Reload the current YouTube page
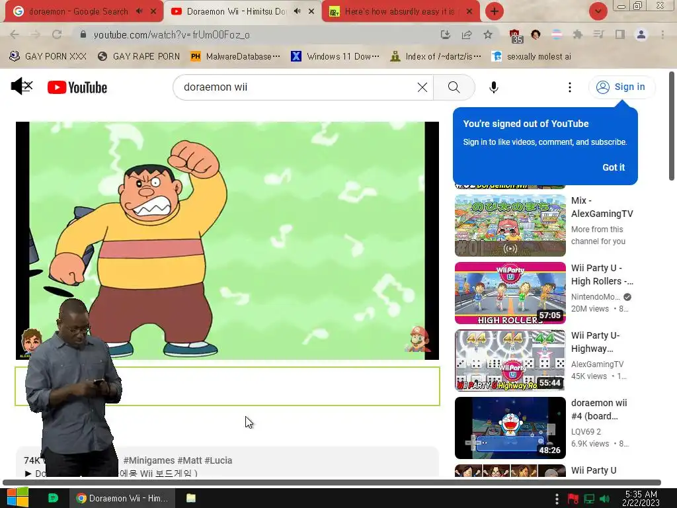The image size is (677, 508). 57,34
